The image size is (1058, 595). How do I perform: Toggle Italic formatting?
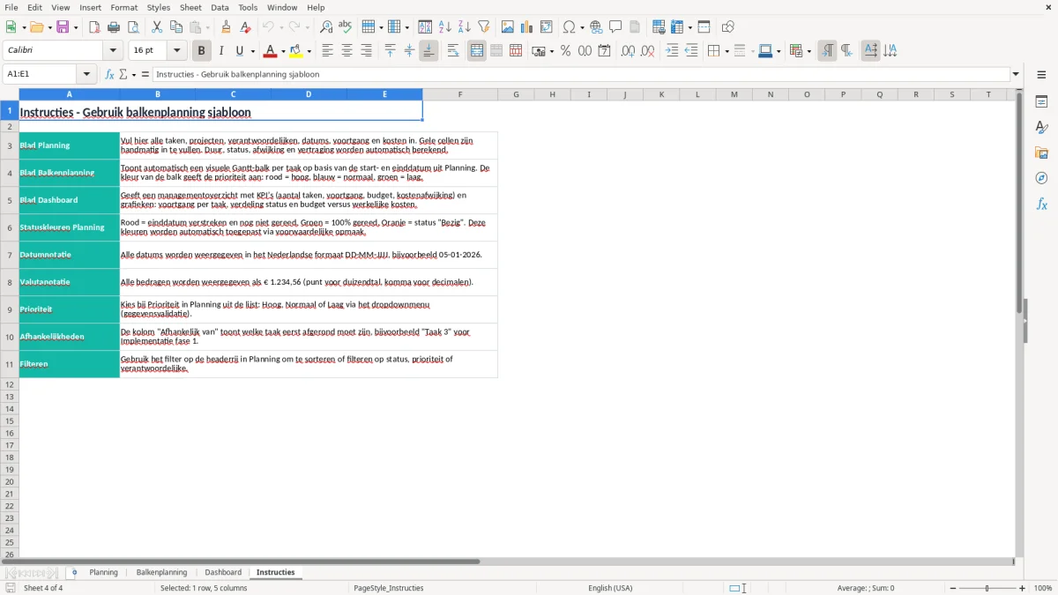click(221, 51)
